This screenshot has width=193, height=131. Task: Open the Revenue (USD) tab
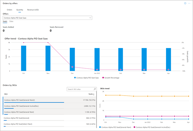[x=33, y=10]
